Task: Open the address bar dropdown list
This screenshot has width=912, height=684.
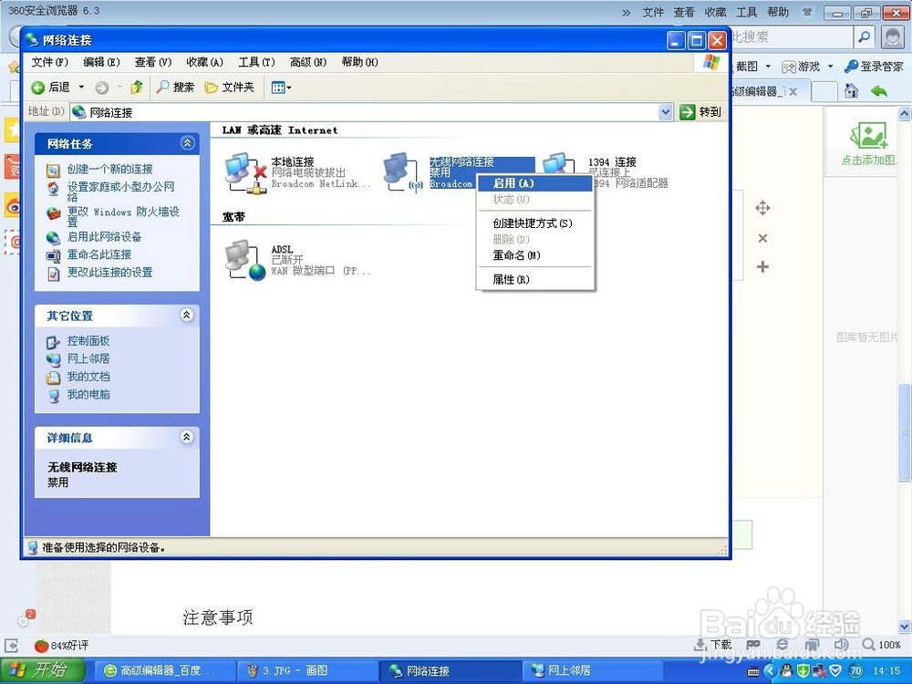Action: tap(665, 111)
